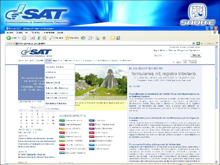Select Sistema SAQB'E in dropdown menu

[60, 82]
